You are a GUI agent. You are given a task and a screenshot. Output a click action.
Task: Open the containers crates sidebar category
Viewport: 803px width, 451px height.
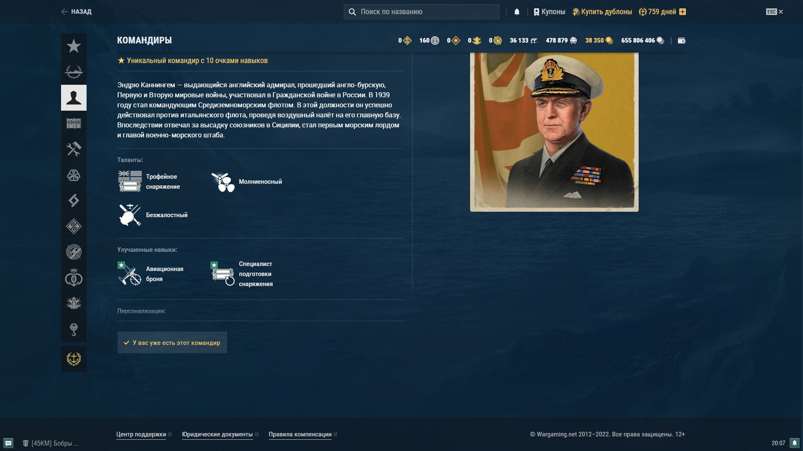point(74,123)
